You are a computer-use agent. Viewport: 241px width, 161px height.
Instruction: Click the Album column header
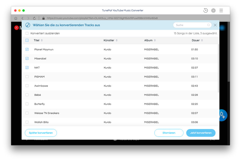(148, 40)
